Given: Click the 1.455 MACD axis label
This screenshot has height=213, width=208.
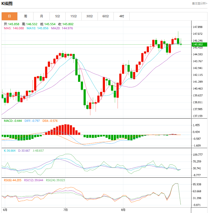Looking at the screenshot, I should point(196,125).
